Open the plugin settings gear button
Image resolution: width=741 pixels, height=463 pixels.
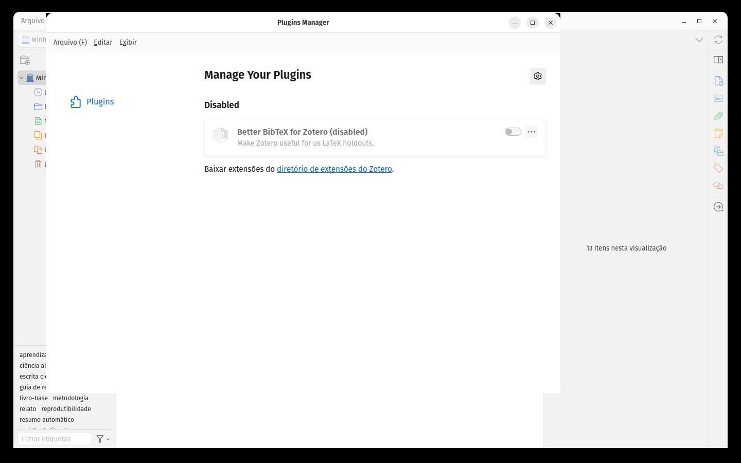click(538, 76)
